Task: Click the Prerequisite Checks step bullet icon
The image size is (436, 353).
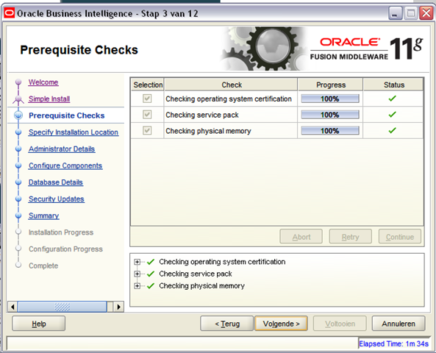Action: 18,115
